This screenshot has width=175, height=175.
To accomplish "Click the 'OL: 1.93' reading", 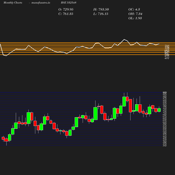I will coord(135,18).
